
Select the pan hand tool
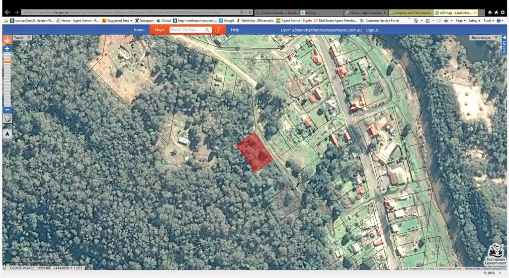(7, 39)
